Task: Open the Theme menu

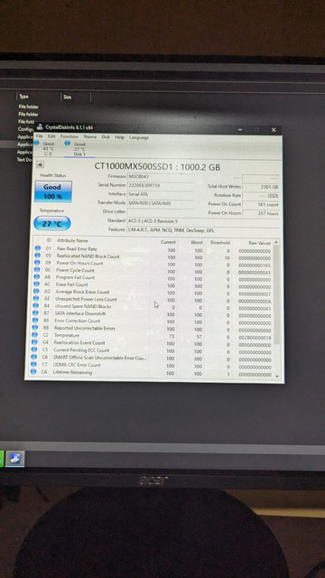Action: click(x=89, y=136)
